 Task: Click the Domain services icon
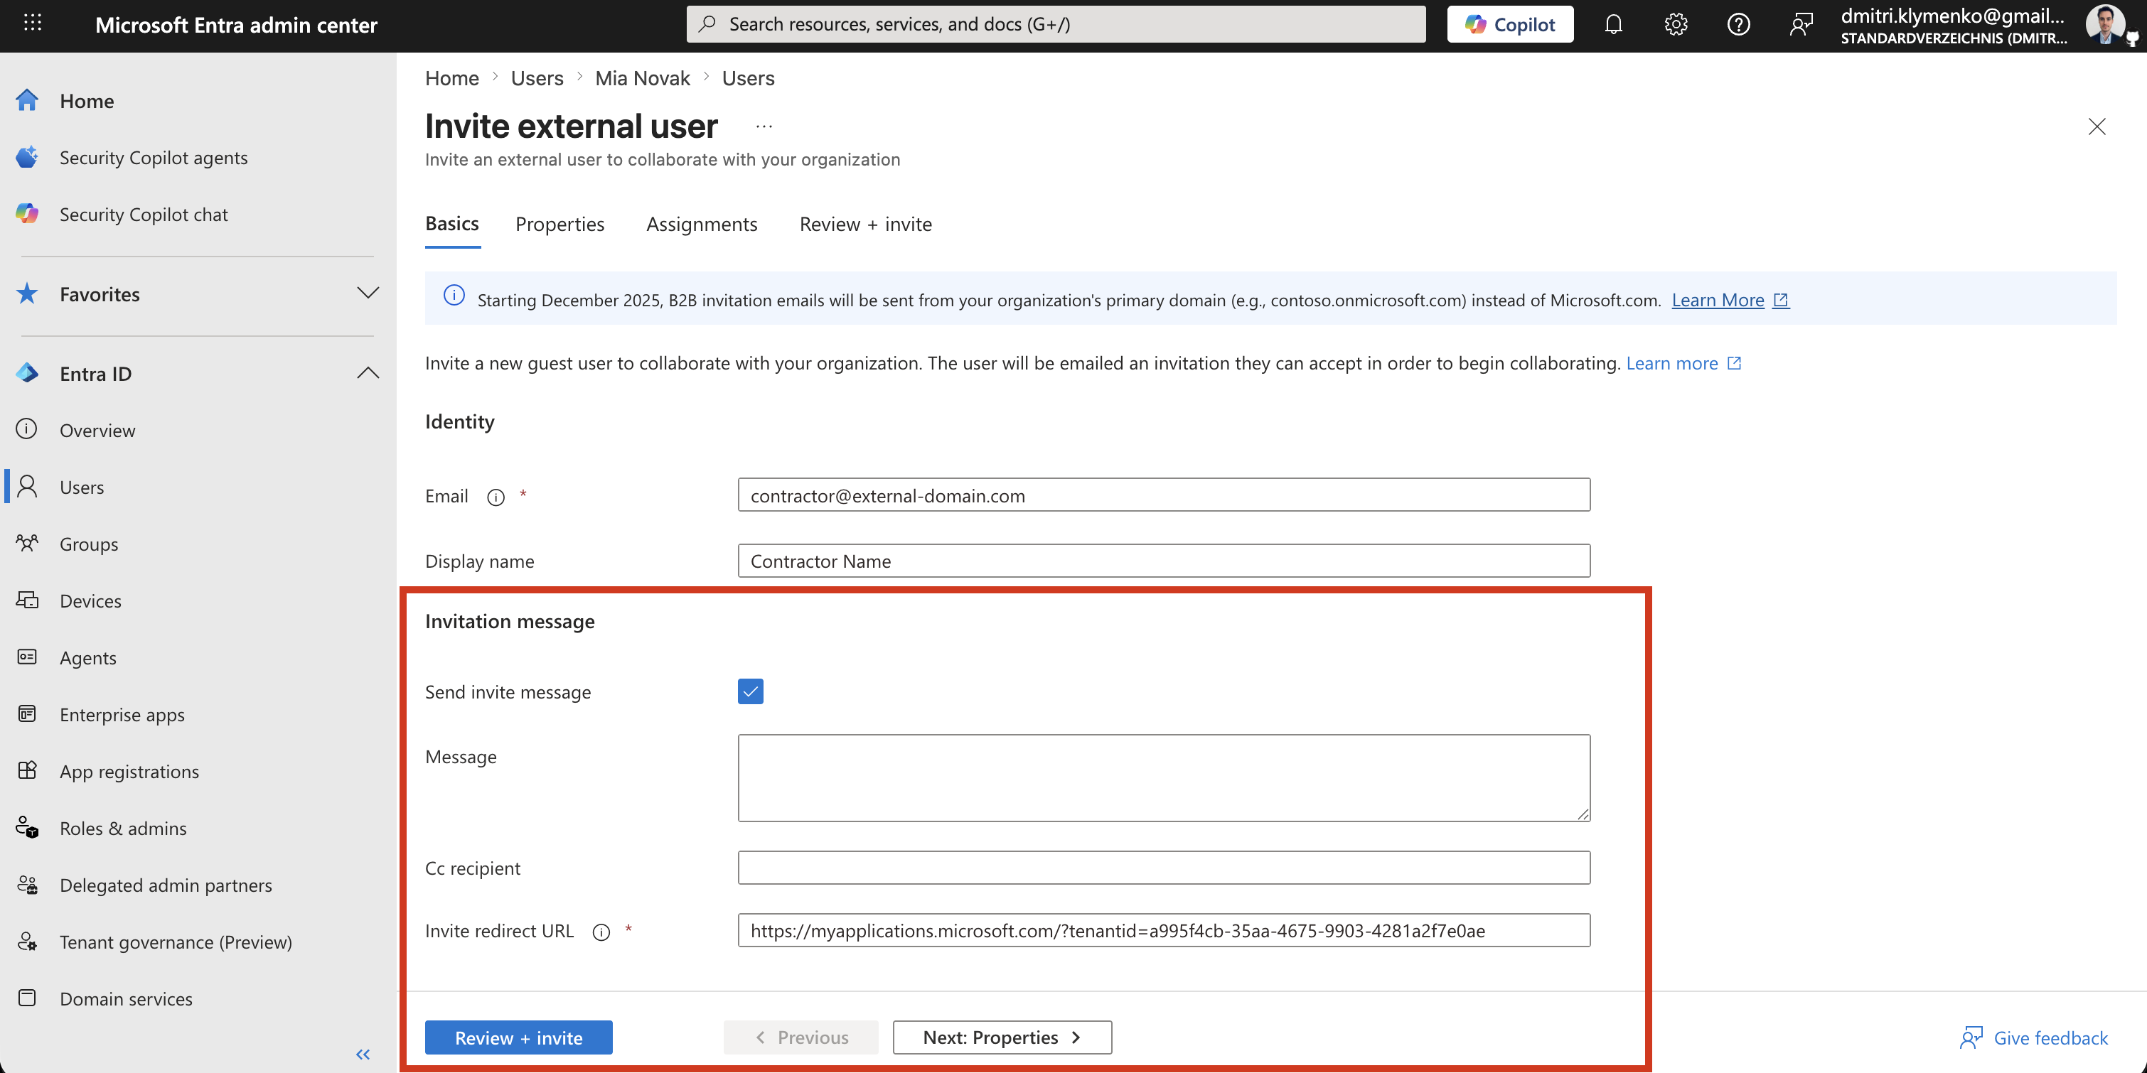tap(28, 998)
